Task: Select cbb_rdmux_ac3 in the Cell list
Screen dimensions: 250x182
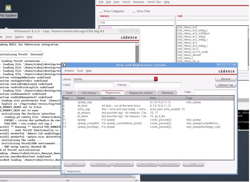Action: [x=187, y=43]
